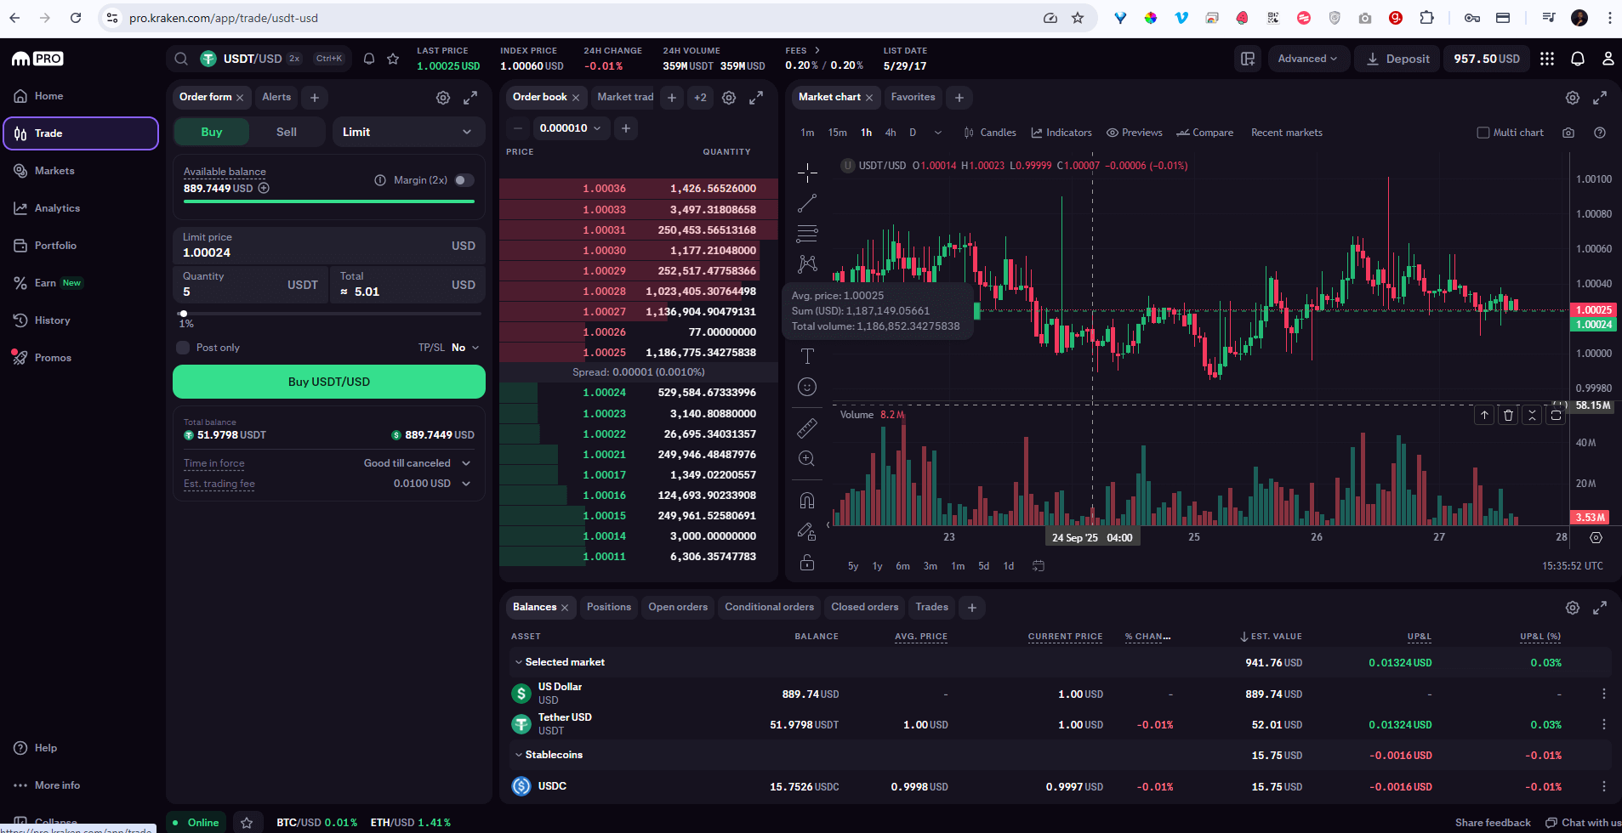This screenshot has width=1622, height=833.
Task: Enable the Margin (2x) toggle
Action: click(464, 180)
